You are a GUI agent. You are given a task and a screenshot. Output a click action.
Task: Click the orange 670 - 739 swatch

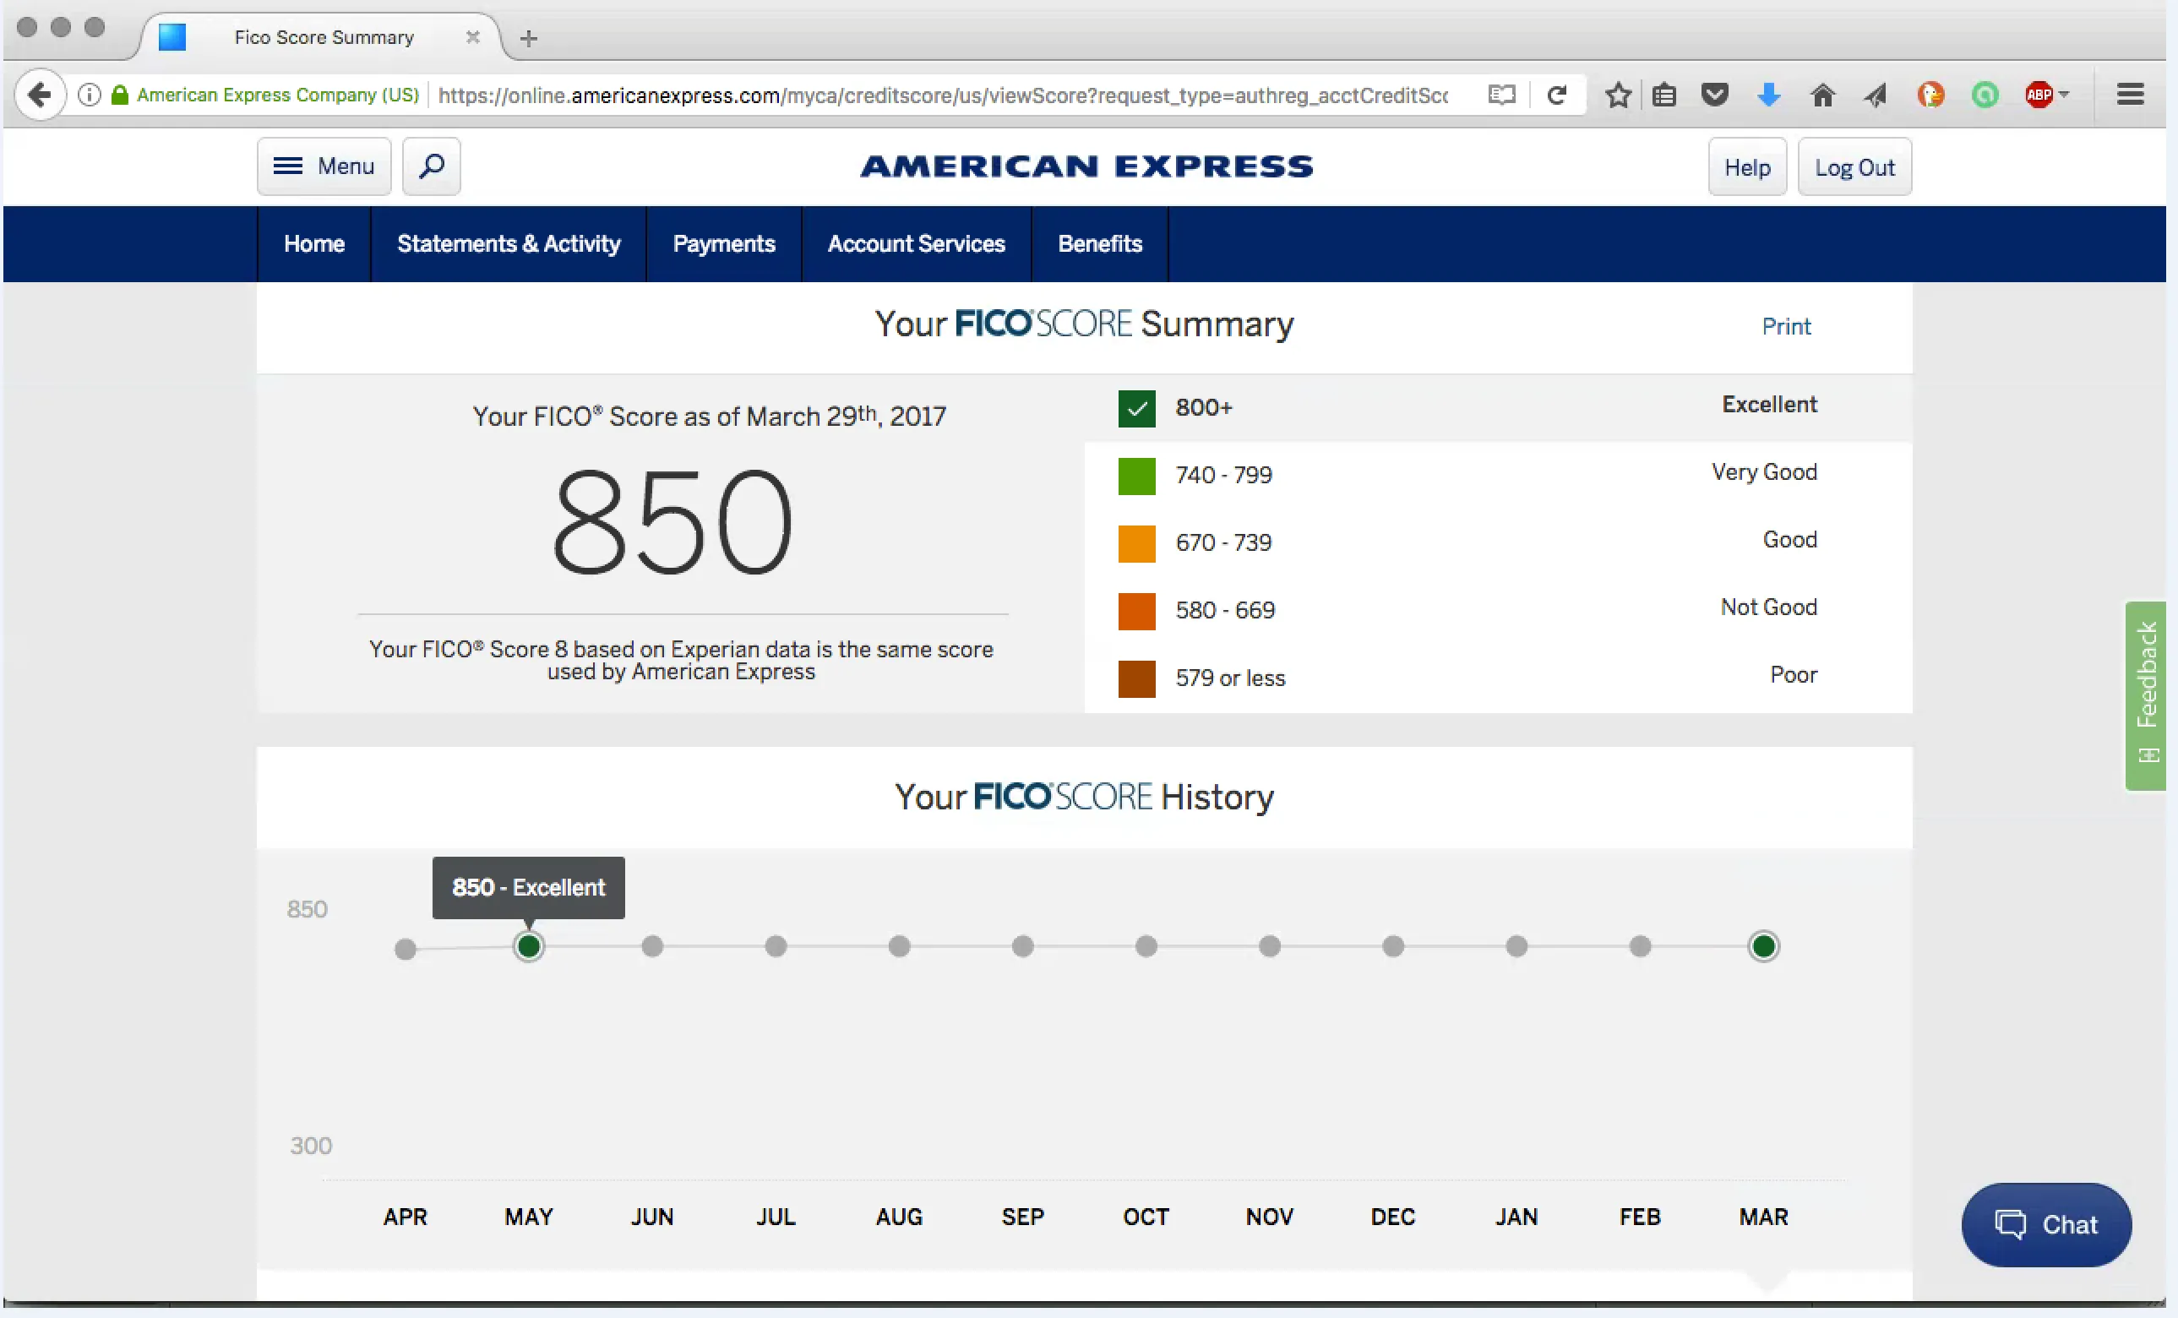(1136, 543)
